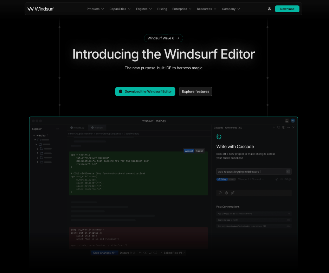Open the Engines dropdown menu
The width and height of the screenshot is (329, 273).
point(144,9)
